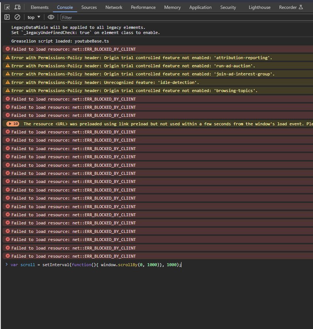Click the prompt chevron beside var scroll

pos(7,265)
